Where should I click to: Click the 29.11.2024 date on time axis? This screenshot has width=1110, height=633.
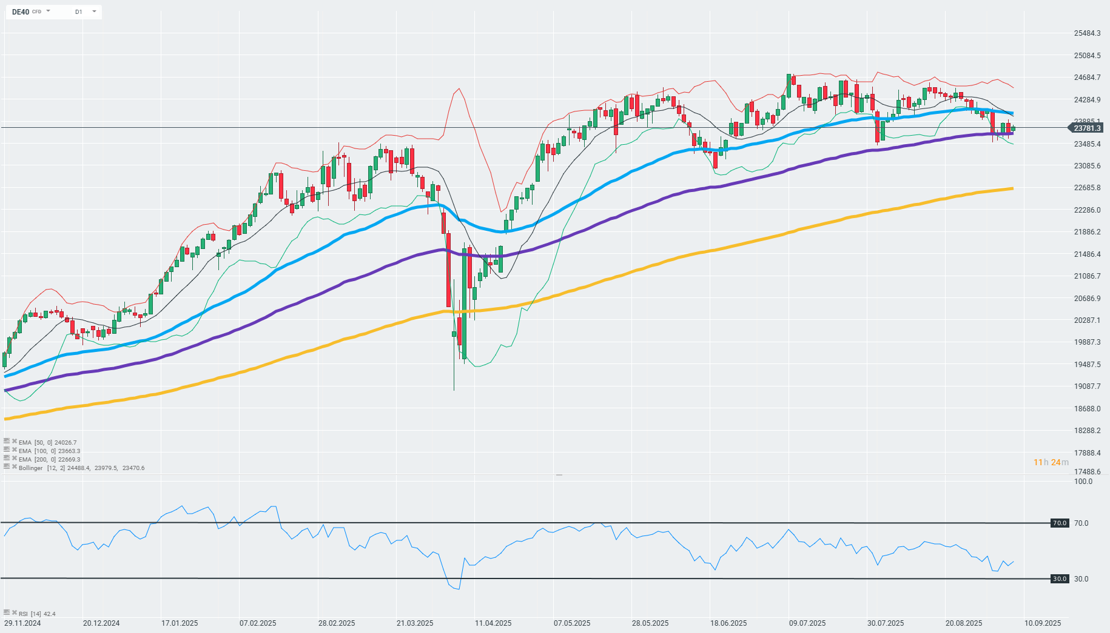coord(22,623)
